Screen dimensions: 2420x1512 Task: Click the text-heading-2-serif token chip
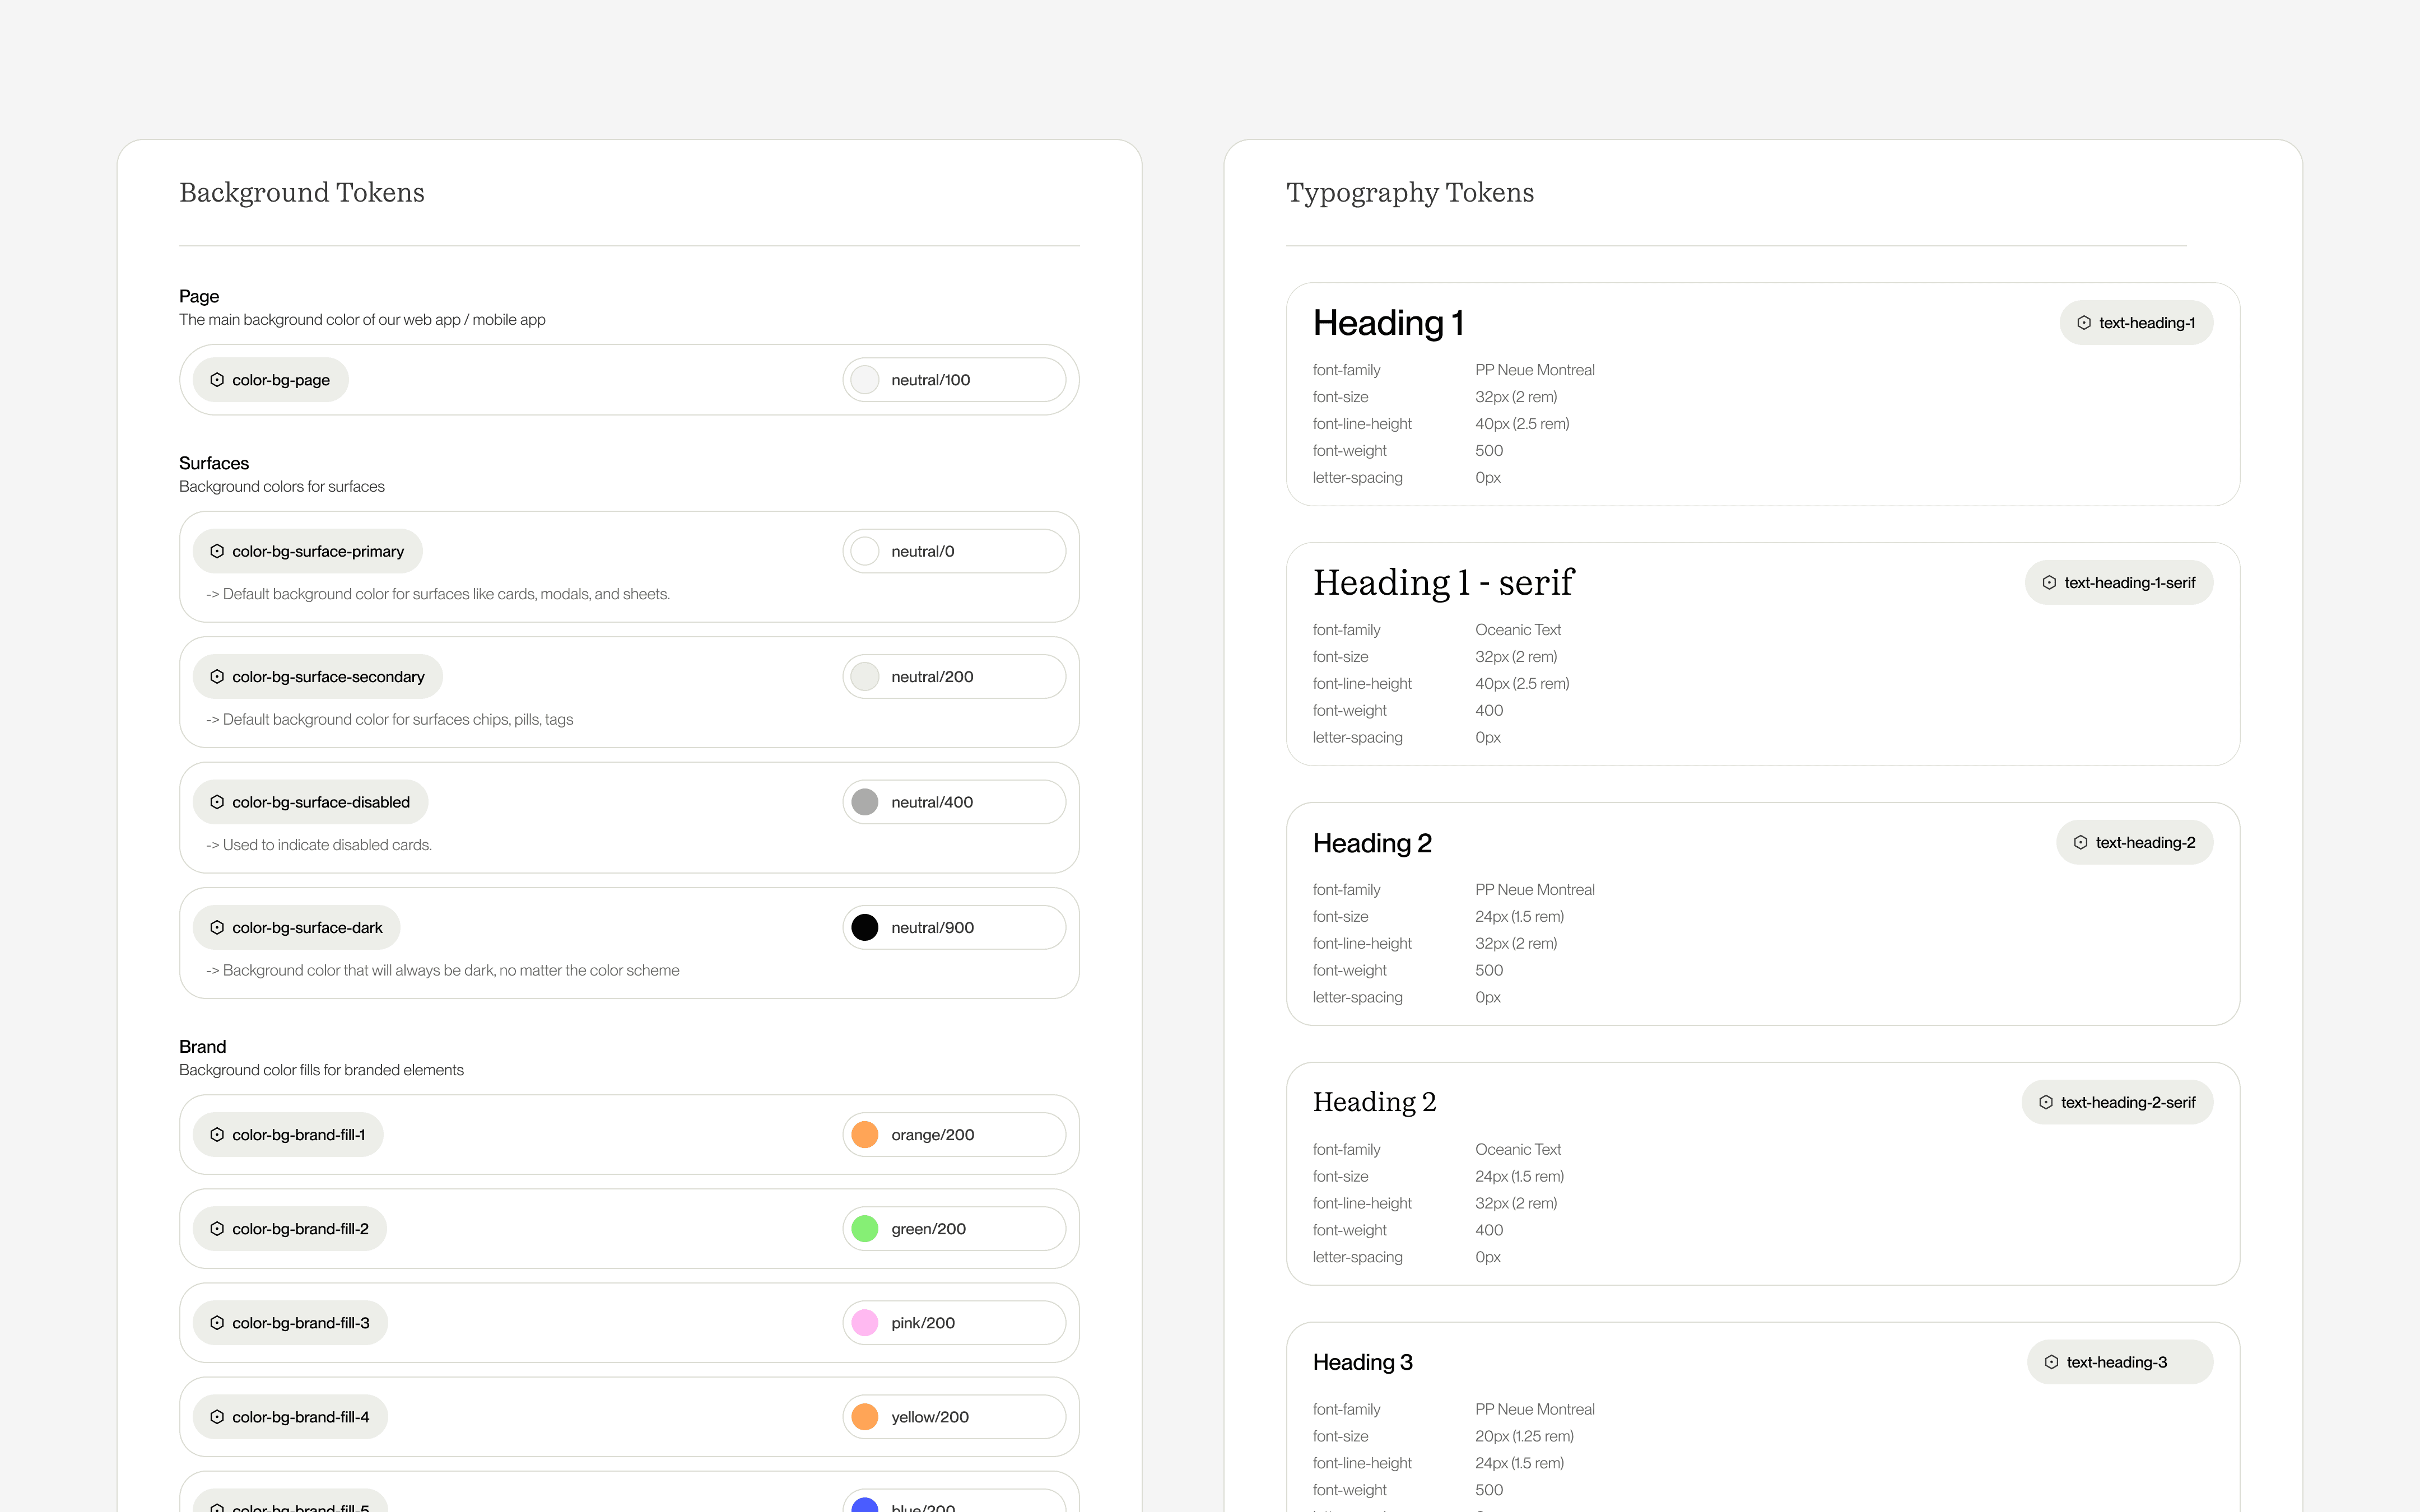click(x=2117, y=1102)
